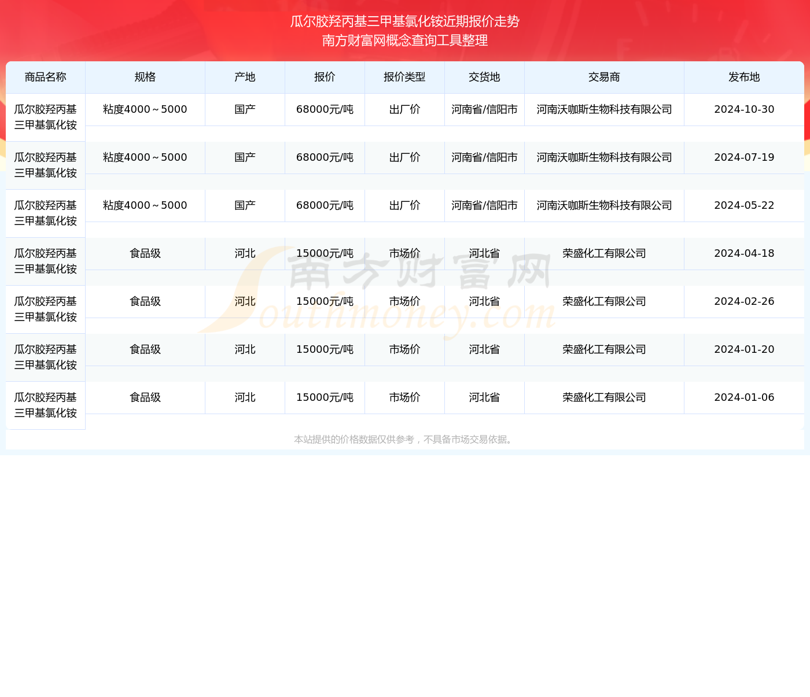Click 市场价 in the 2024-01-20 row
The width and height of the screenshot is (810, 697).
click(405, 349)
